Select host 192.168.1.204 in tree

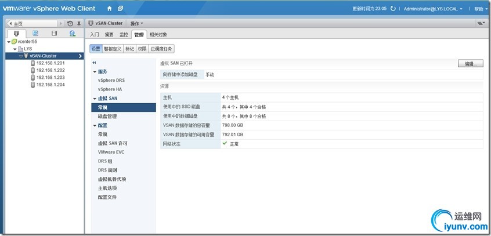(50, 85)
